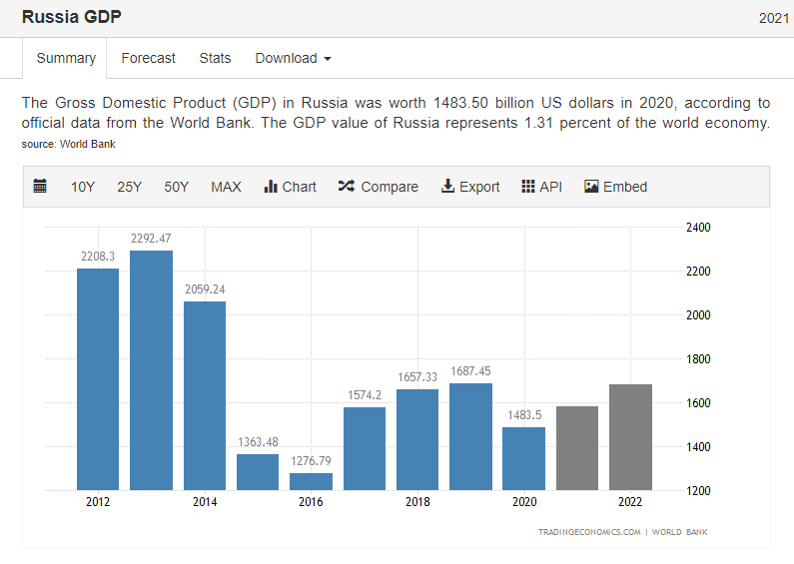Switch to the Forecast tab
The image size is (794, 564).
pos(148,58)
